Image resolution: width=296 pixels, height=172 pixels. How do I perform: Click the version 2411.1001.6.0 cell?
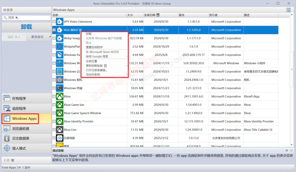(x=194, y=96)
